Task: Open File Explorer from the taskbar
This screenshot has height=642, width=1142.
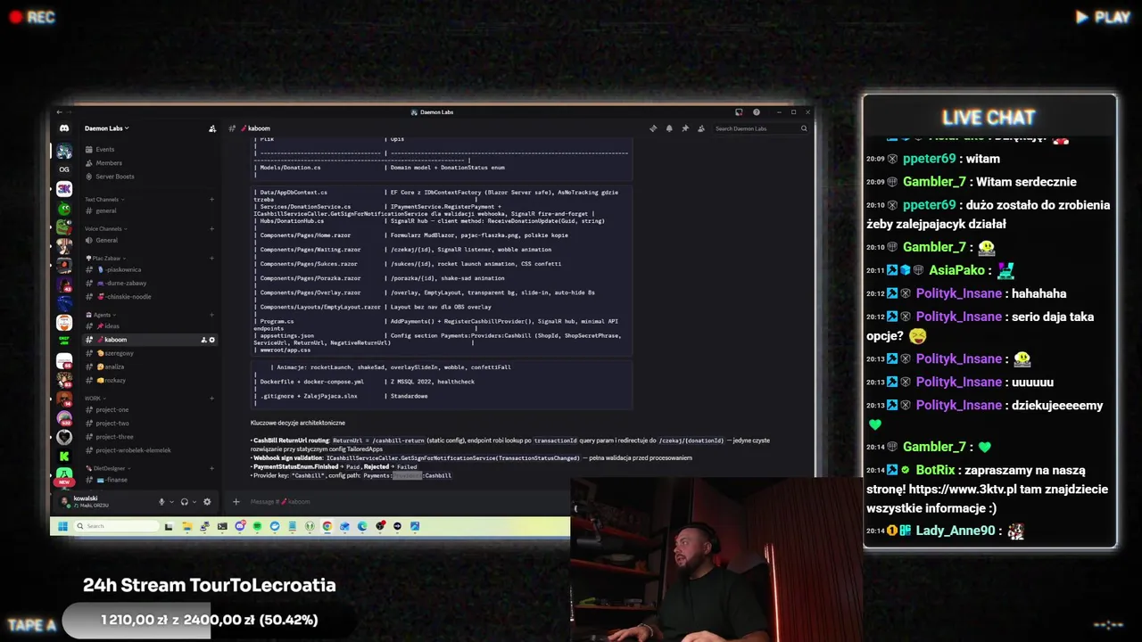Action: click(187, 526)
